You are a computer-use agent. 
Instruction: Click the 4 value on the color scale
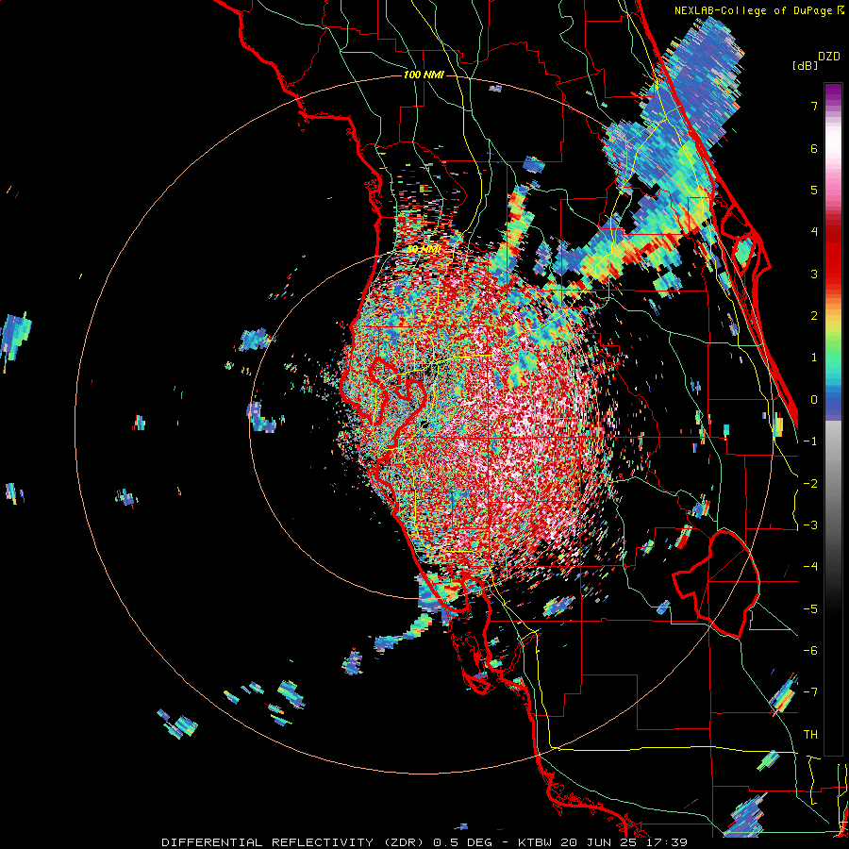tap(814, 232)
